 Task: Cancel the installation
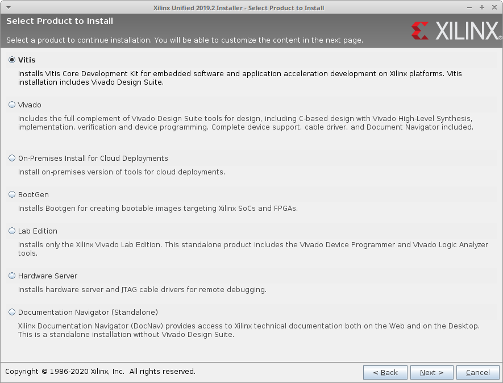[x=477, y=372]
